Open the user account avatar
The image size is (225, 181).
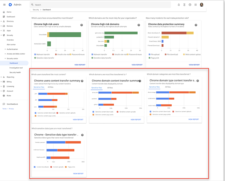click(202, 5)
